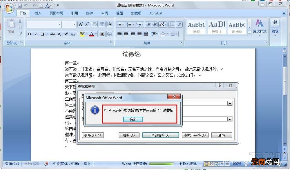The image size is (290, 170).
Task: Apply red font color
Action: 92,34
